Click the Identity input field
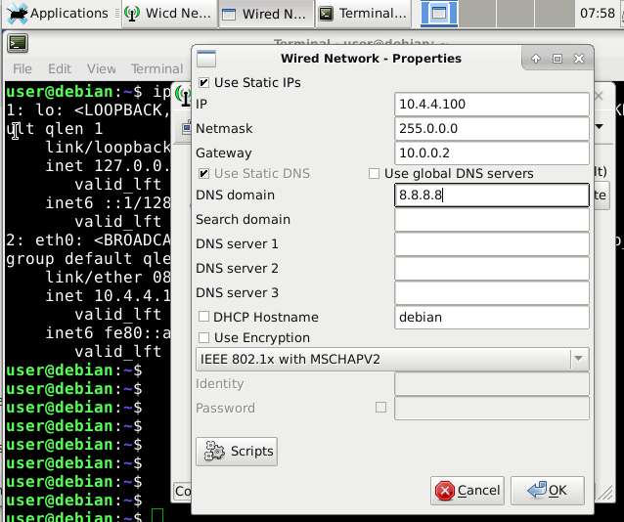This screenshot has height=522, width=624. click(x=492, y=383)
